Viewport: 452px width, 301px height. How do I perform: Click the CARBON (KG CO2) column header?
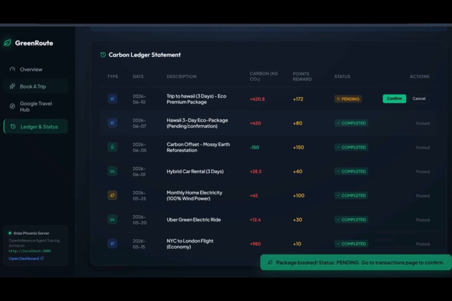pos(264,76)
